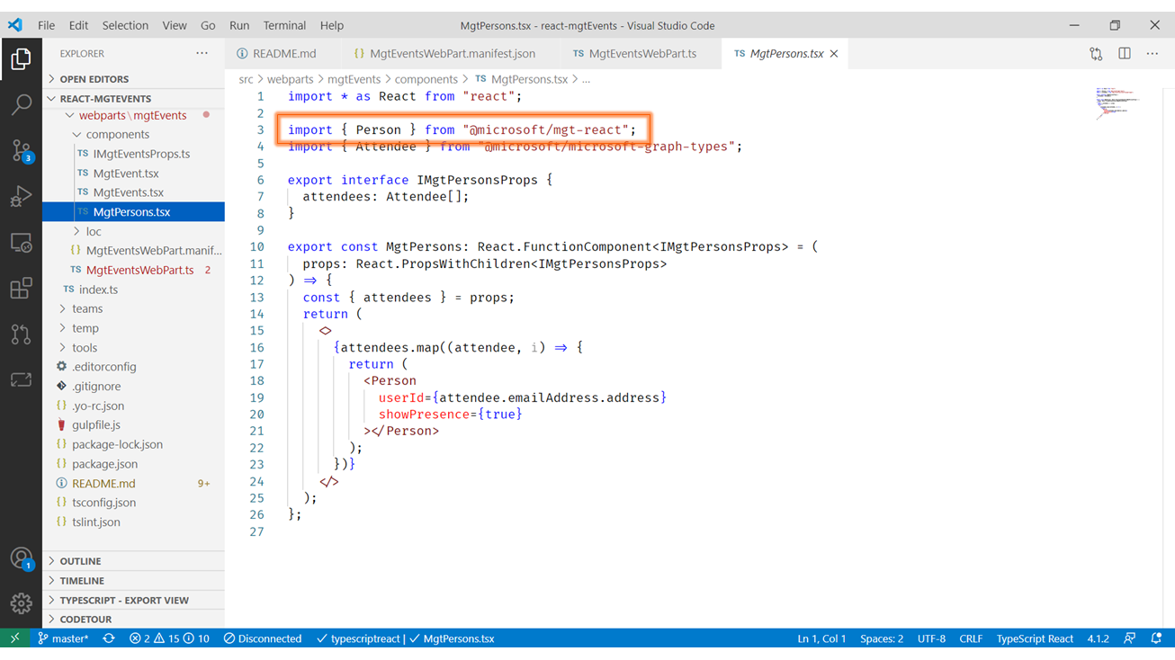Expand the TIMELINE section
This screenshot has height=660, width=1175.
point(82,581)
